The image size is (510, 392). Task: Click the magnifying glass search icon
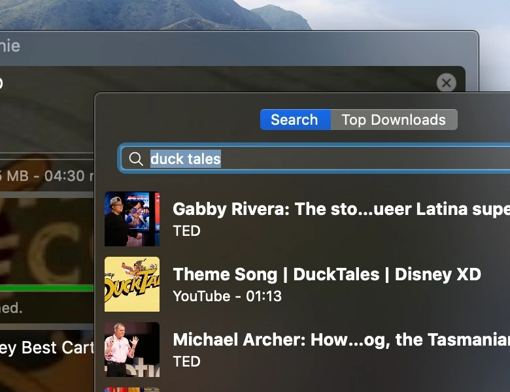tap(136, 159)
